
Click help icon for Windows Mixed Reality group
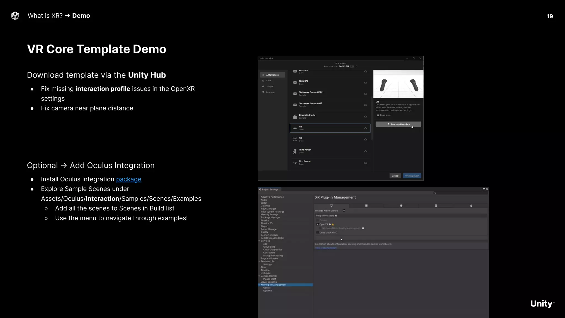363,228
